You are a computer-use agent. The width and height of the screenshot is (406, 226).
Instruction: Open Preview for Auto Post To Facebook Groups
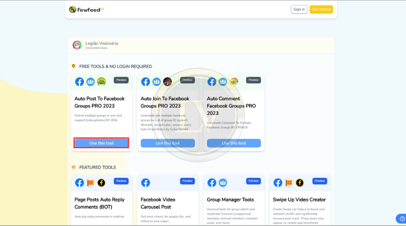click(x=121, y=80)
